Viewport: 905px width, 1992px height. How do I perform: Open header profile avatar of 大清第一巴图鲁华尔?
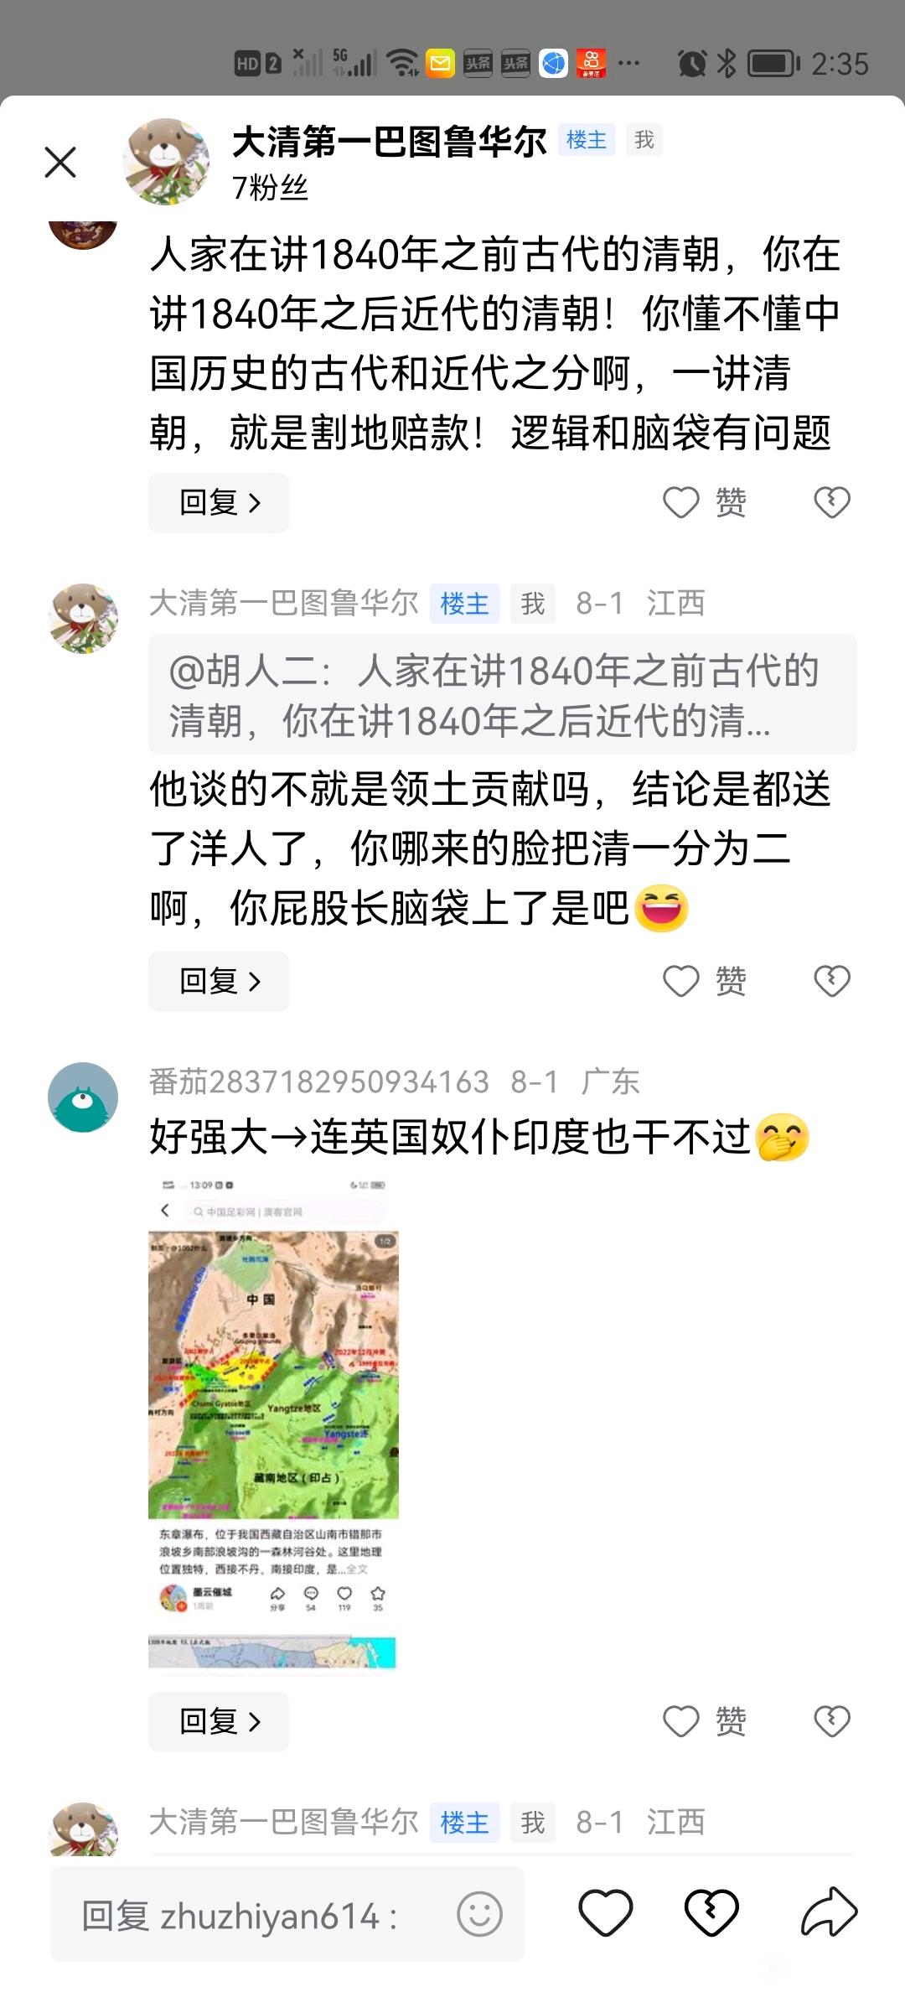167,162
